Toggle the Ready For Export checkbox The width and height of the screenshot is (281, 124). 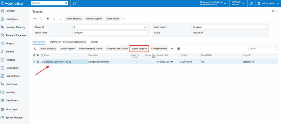[135, 62]
